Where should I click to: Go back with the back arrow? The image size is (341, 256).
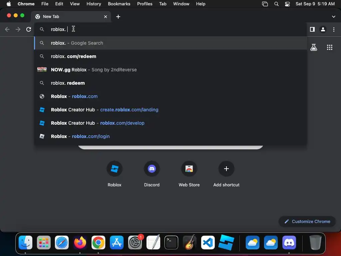7,29
